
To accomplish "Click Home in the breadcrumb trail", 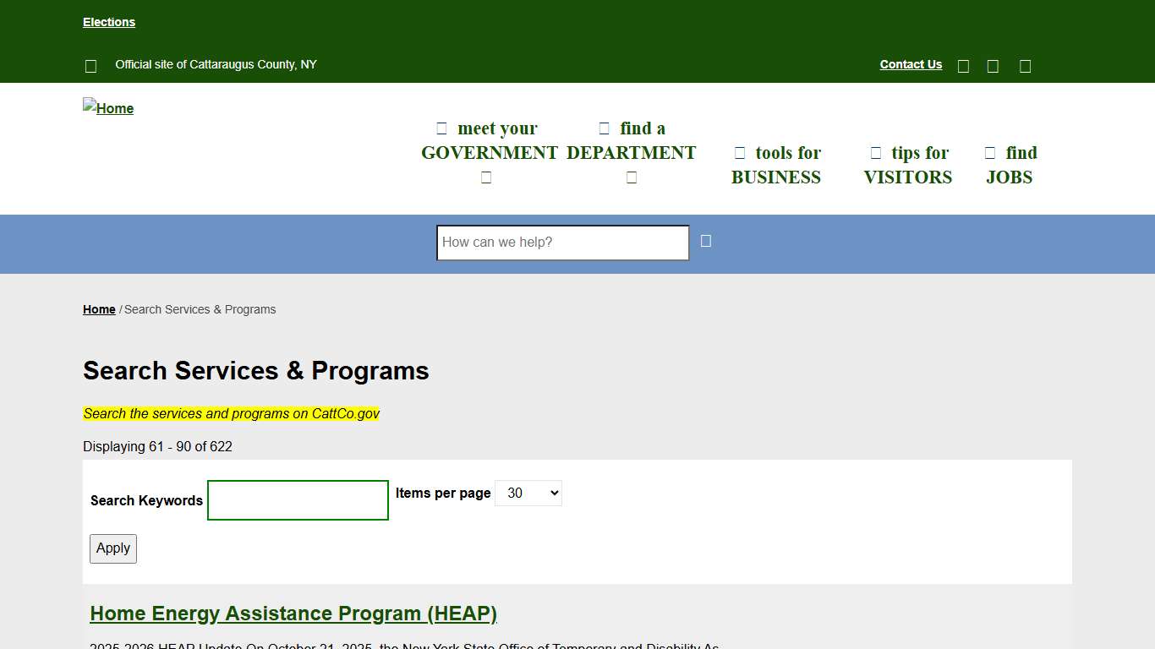I will pyautogui.click(x=99, y=309).
